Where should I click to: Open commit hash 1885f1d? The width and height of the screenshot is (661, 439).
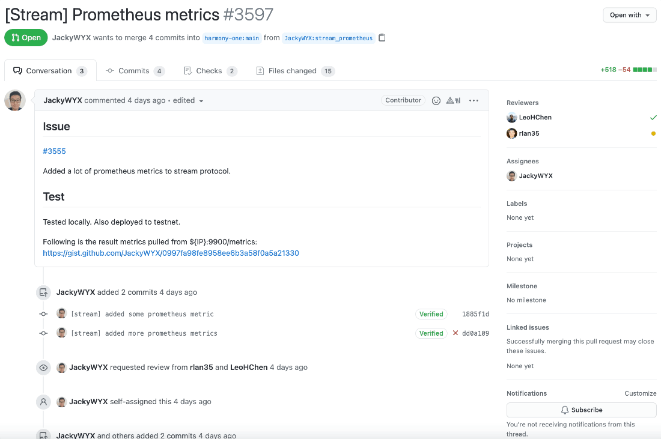click(475, 314)
